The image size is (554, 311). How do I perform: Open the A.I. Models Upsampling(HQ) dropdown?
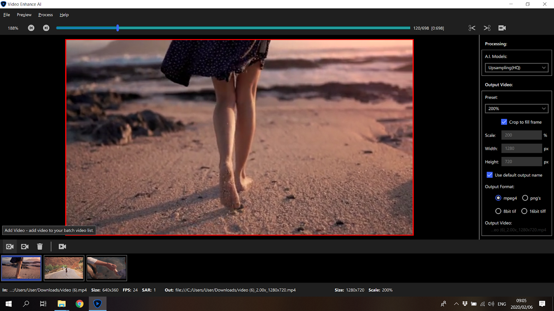click(516, 68)
